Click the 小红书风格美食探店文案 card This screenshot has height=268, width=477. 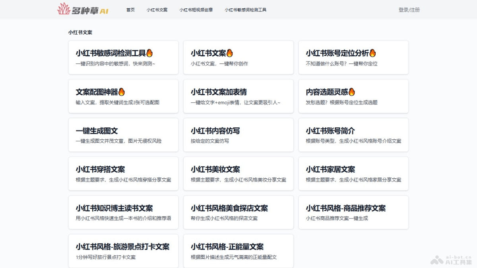pyautogui.click(x=238, y=212)
